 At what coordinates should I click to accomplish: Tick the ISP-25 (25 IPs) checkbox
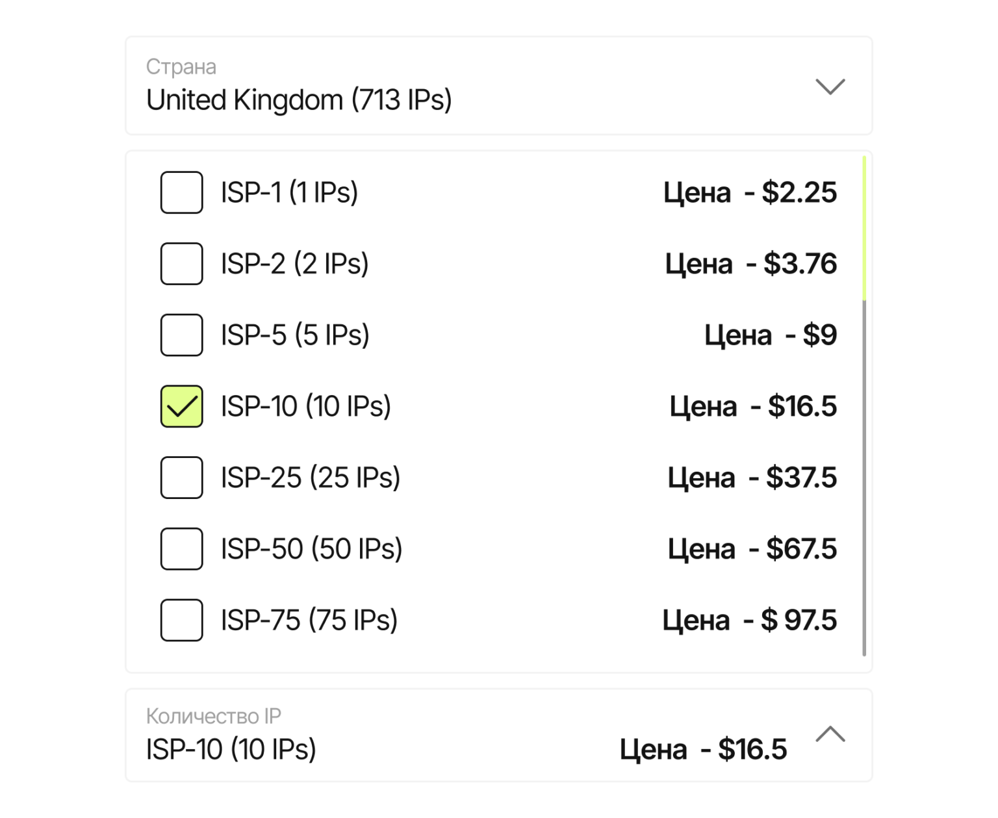pos(181,478)
